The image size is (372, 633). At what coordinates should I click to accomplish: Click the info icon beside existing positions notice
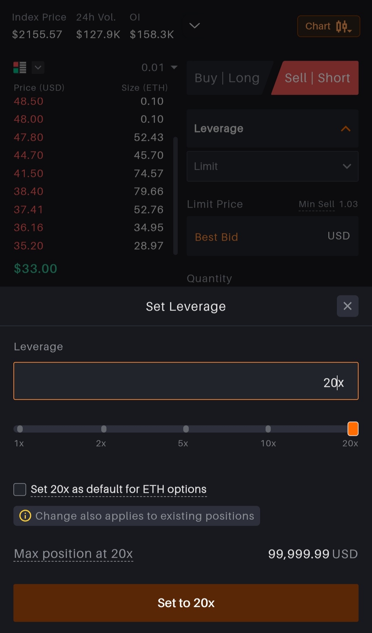point(25,516)
